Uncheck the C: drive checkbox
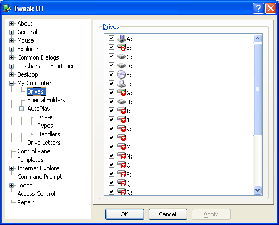 [111, 56]
